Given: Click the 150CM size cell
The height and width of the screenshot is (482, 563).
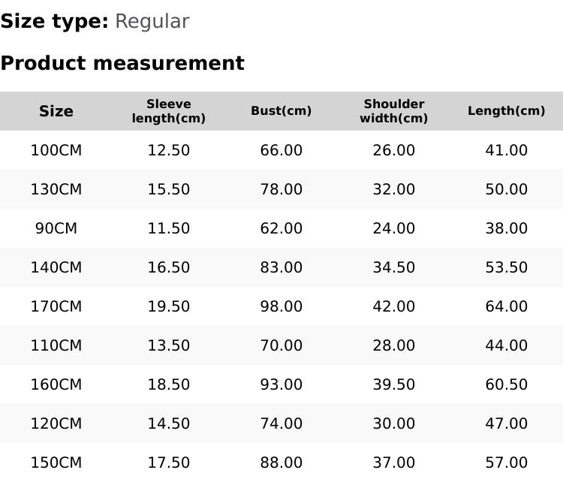Looking at the screenshot, I should point(56,462).
